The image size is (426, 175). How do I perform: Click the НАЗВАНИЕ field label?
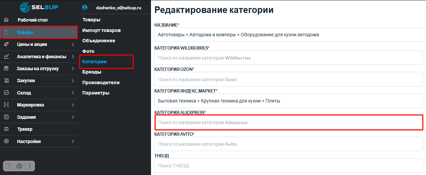tap(167, 25)
